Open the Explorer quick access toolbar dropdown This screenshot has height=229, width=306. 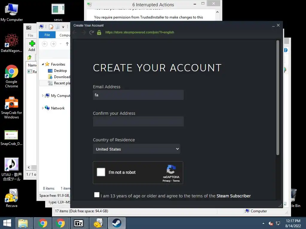pyautogui.click(x=63, y=27)
